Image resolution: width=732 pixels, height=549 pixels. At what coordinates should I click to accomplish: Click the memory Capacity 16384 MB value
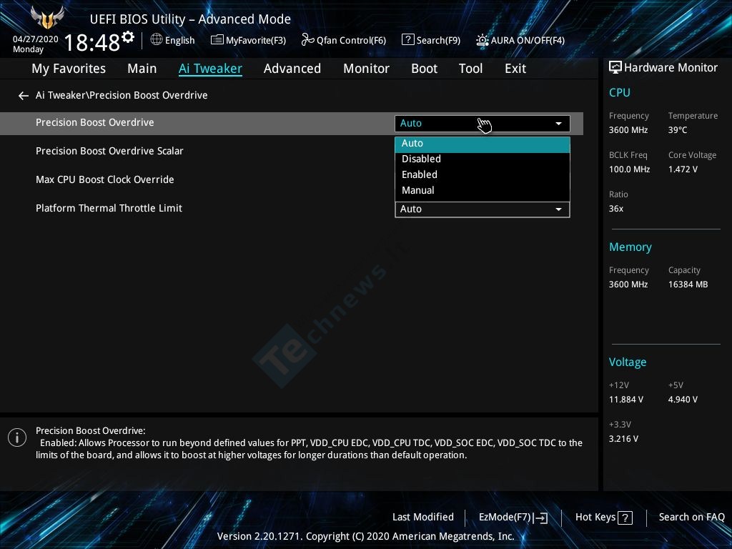(x=688, y=285)
